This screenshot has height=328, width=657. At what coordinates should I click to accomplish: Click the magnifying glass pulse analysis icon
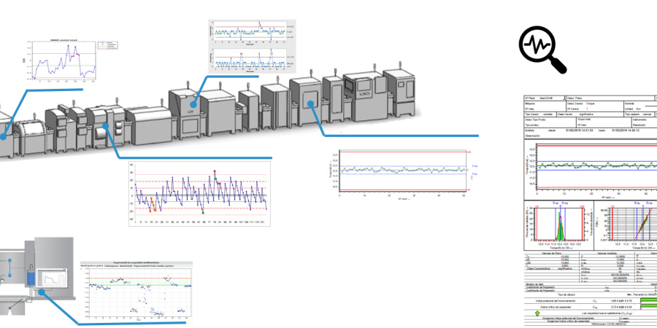pos(542,50)
